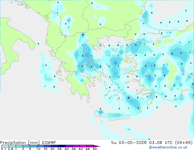Select the palest 0.1–0.5 mm legend swatch
Screen dimensions: 194x150
click(5, 146)
